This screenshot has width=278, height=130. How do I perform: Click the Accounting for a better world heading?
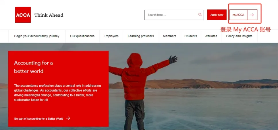point(33,67)
